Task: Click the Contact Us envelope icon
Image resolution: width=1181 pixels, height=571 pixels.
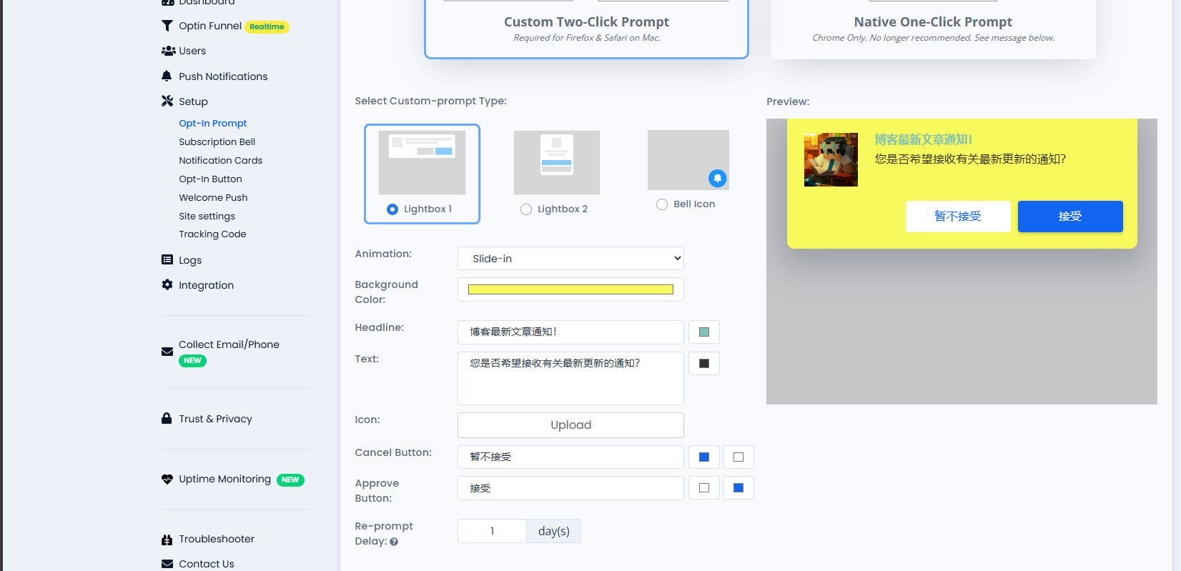Action: (167, 564)
